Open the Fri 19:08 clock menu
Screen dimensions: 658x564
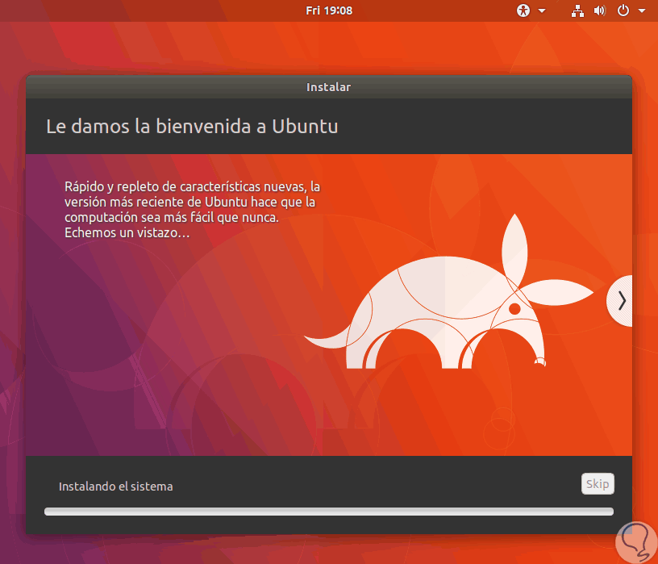pos(329,10)
